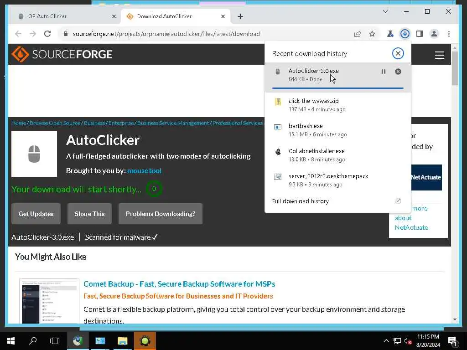This screenshot has width=467, height=350.
Task: Open the Windows Start menu
Action: (11, 341)
